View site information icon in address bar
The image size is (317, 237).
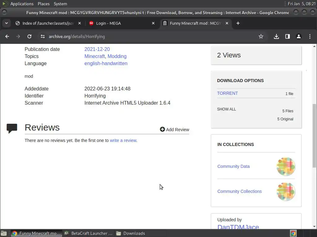43,36
